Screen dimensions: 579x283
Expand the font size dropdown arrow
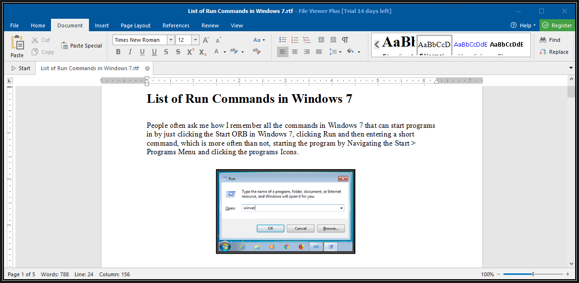tap(195, 40)
